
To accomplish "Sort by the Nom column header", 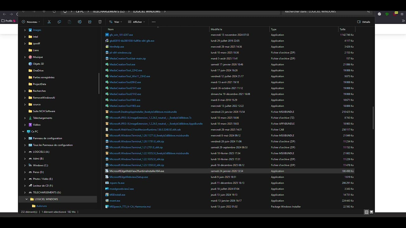I will point(111,29).
